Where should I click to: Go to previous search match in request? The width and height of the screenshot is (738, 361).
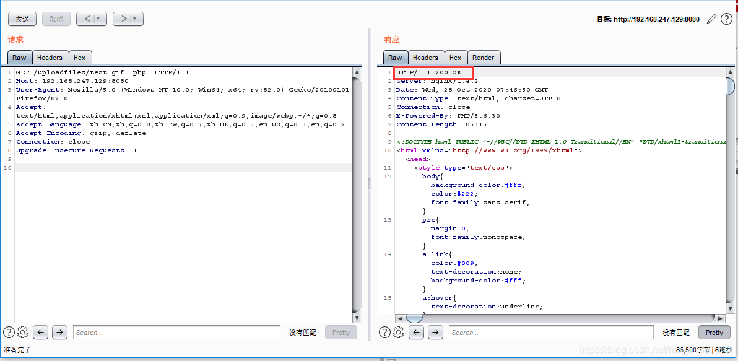tap(41, 333)
